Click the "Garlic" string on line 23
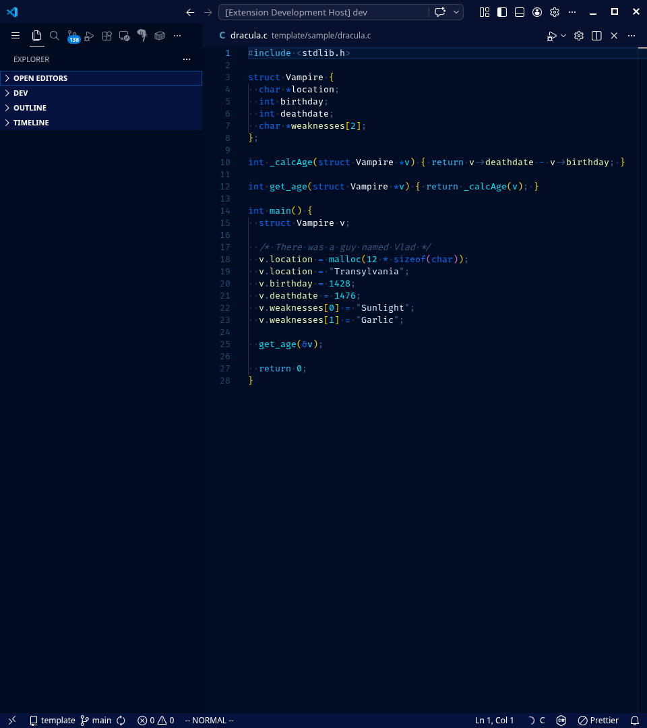The image size is (647, 728). [x=377, y=320]
